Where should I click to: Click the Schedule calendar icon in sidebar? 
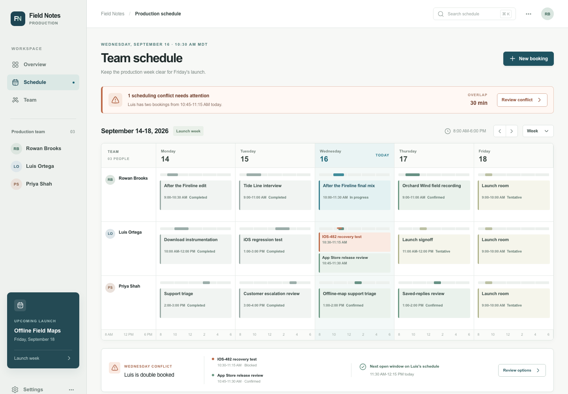pos(15,82)
